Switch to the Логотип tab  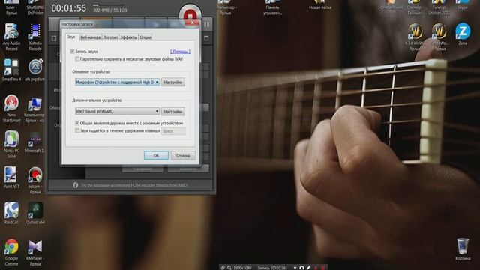[110, 37]
